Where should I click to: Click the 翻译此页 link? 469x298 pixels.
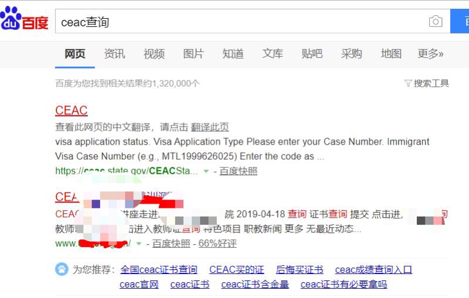210,127
